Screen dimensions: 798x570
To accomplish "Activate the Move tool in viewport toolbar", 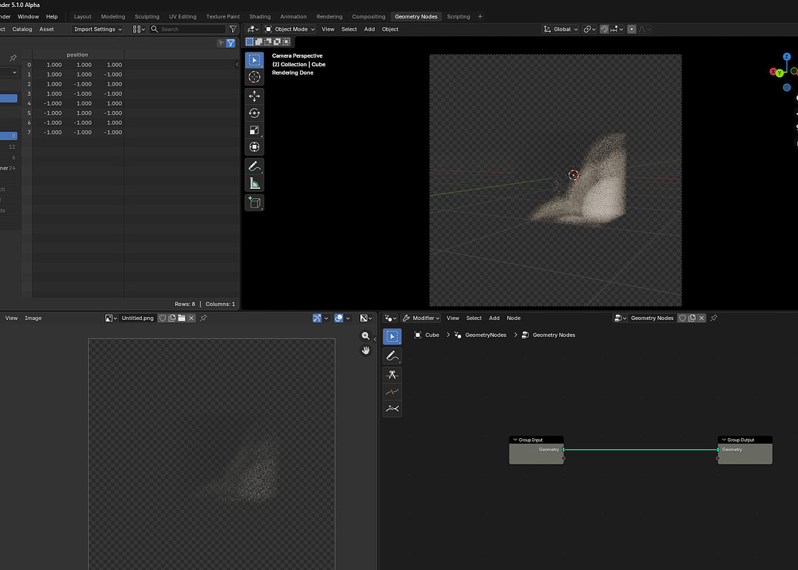I will [x=254, y=96].
